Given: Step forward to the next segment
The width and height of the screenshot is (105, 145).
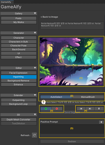Looking at the screenshot, I should tap(90, 109).
